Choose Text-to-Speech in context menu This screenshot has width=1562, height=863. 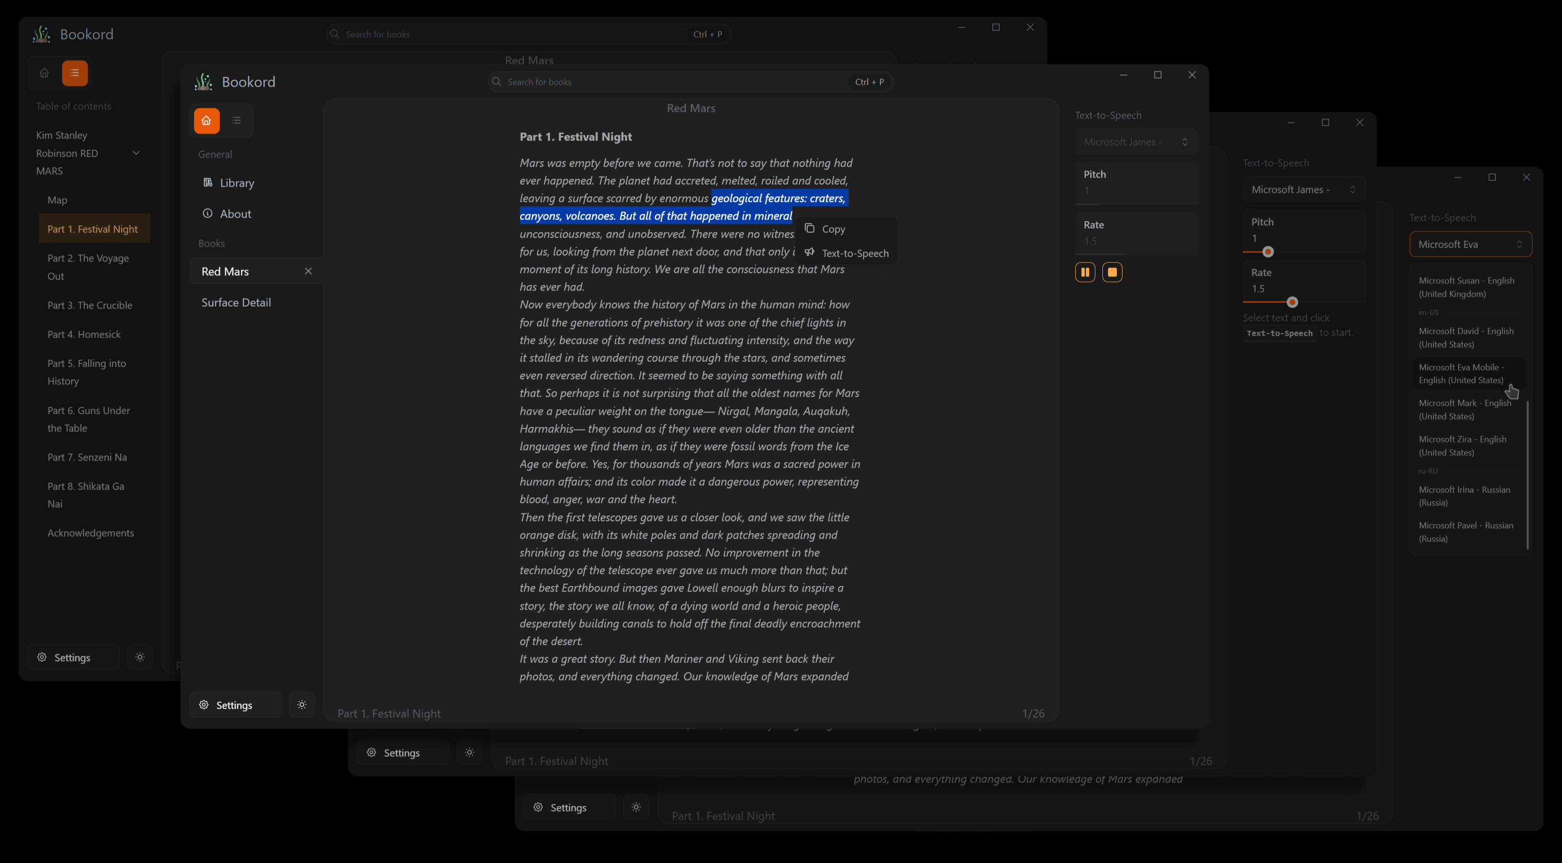pyautogui.click(x=854, y=253)
